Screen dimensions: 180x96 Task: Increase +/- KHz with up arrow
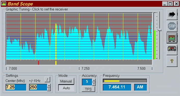pos(49,86)
